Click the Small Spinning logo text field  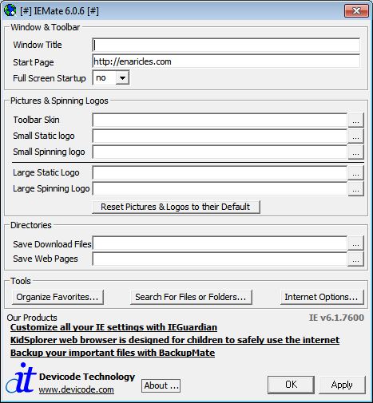tap(220, 152)
